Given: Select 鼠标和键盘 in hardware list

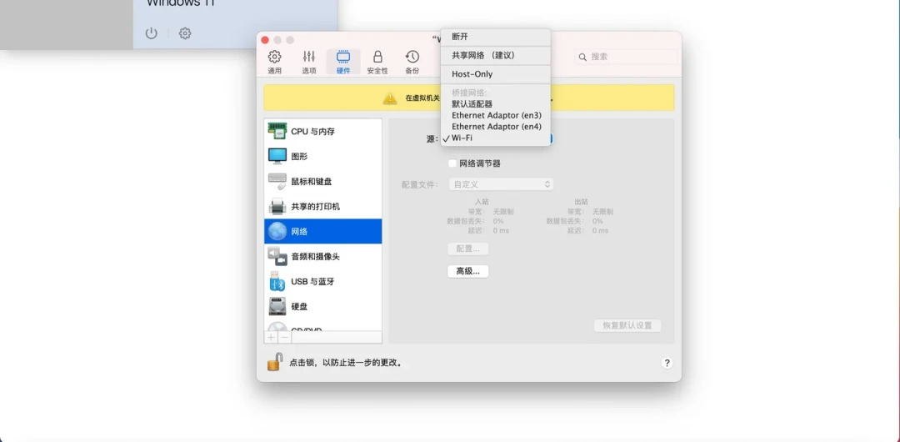Looking at the screenshot, I should click(x=323, y=182).
